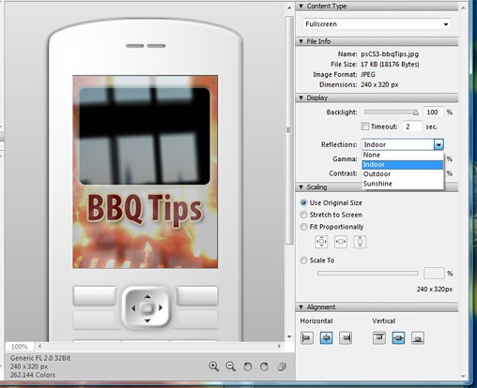
Task: Click the emulator vertical scrollbar
Action: click(x=289, y=129)
